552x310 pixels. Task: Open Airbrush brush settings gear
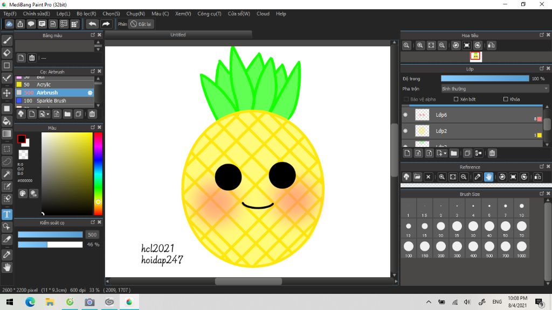[90, 93]
